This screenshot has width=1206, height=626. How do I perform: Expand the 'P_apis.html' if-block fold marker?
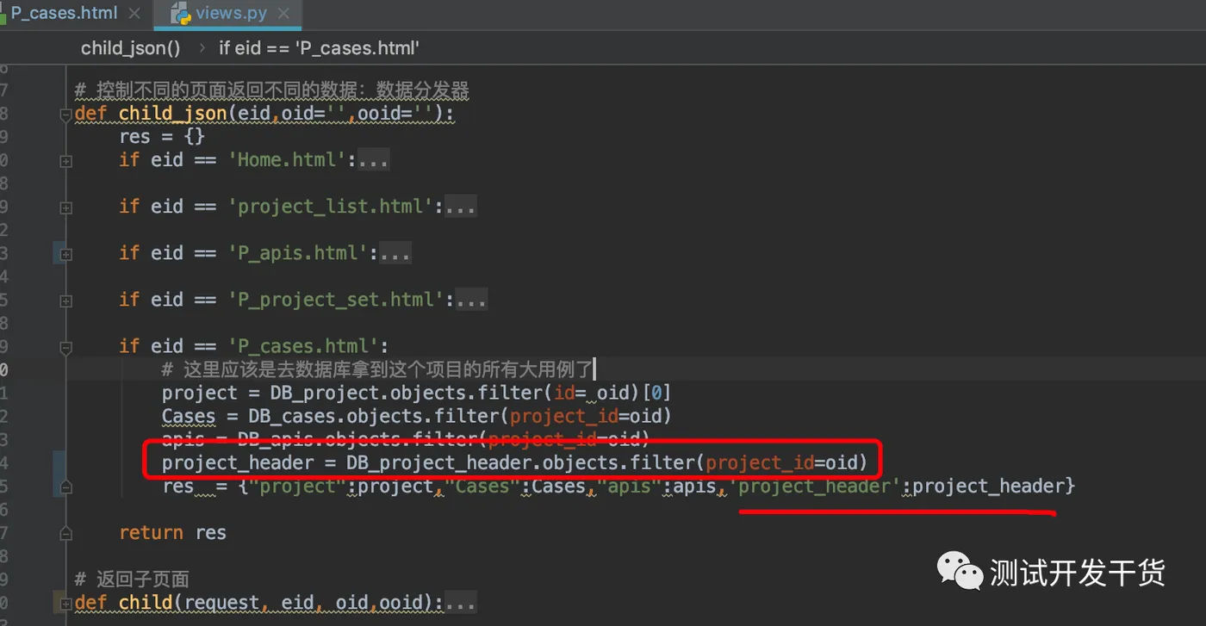tap(65, 254)
